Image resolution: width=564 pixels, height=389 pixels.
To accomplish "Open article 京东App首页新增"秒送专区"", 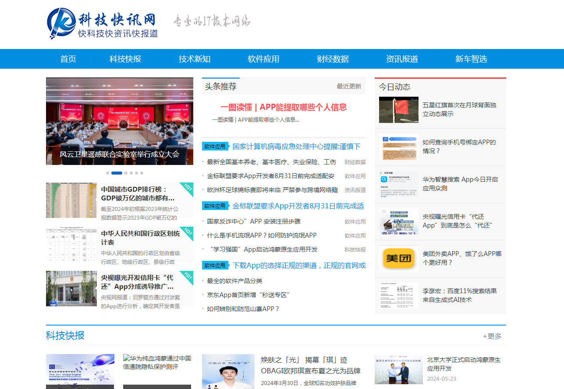I will pyautogui.click(x=248, y=295).
